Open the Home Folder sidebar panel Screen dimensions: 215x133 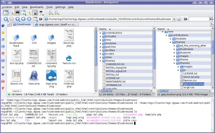pos(3,53)
